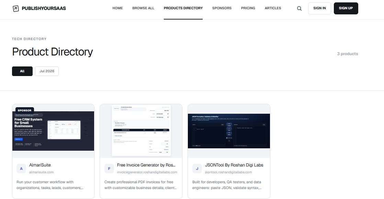384x199 pixels.
Task: Click the invoicegenerator.roshandigitallabs.com URL text
Action: pos(147,172)
